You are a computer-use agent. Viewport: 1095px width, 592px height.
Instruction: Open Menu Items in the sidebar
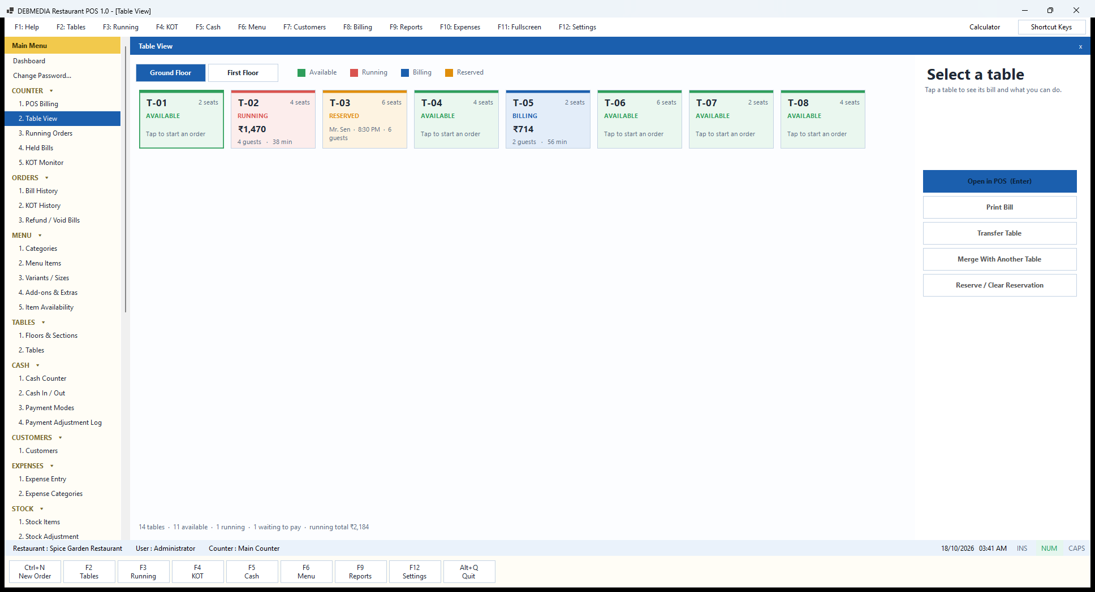[x=62, y=263]
